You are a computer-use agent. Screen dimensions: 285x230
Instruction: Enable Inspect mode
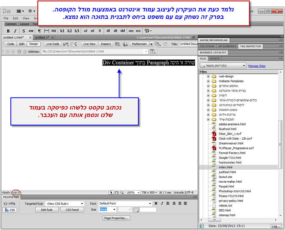[x=106, y=44]
